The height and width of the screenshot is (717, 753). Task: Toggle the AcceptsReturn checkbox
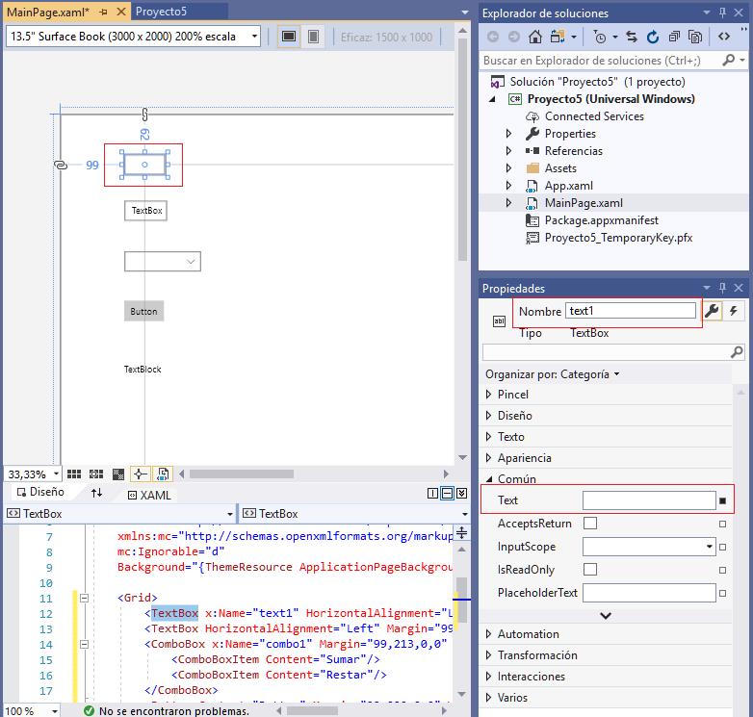tap(590, 524)
